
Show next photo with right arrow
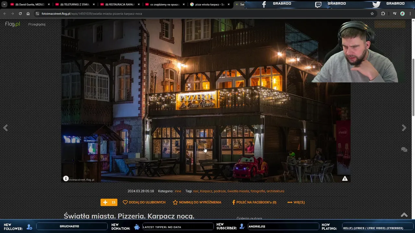[x=404, y=128]
